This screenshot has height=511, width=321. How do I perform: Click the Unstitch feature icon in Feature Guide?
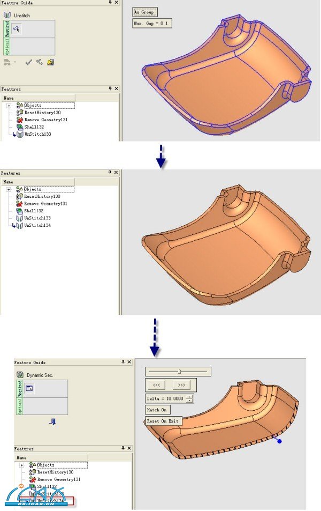[x=7, y=15]
